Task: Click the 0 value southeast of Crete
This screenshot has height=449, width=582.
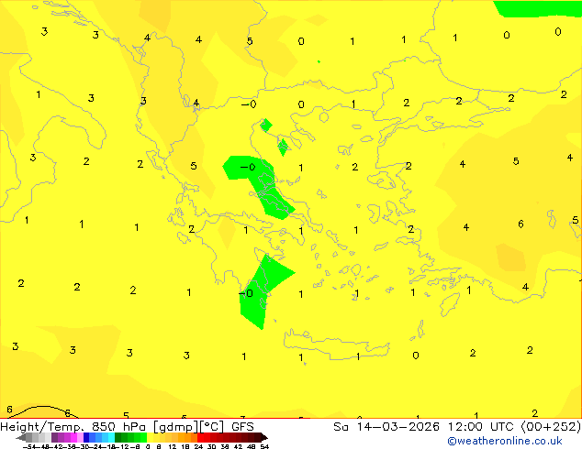Action: click(x=416, y=356)
